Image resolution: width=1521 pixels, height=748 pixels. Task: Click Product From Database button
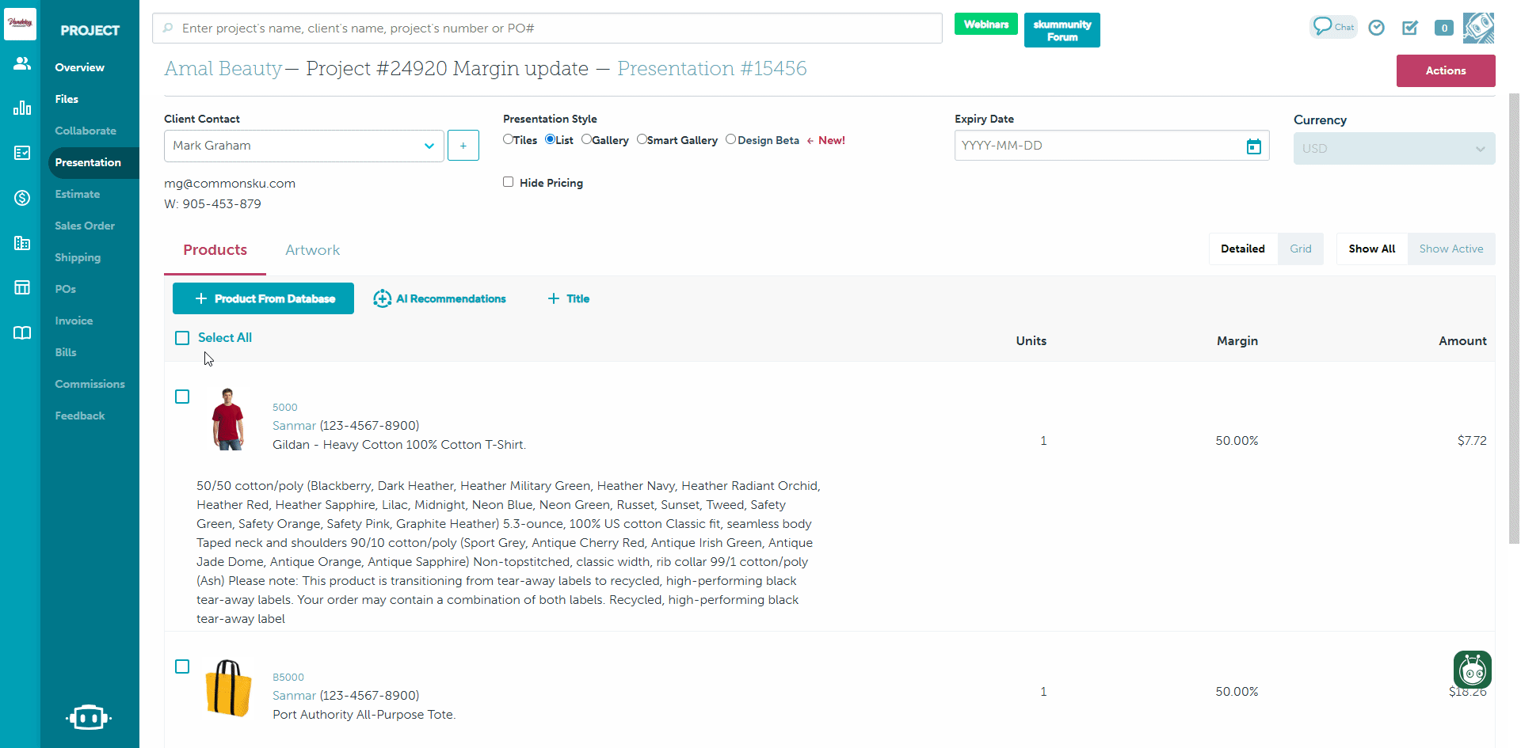click(263, 298)
